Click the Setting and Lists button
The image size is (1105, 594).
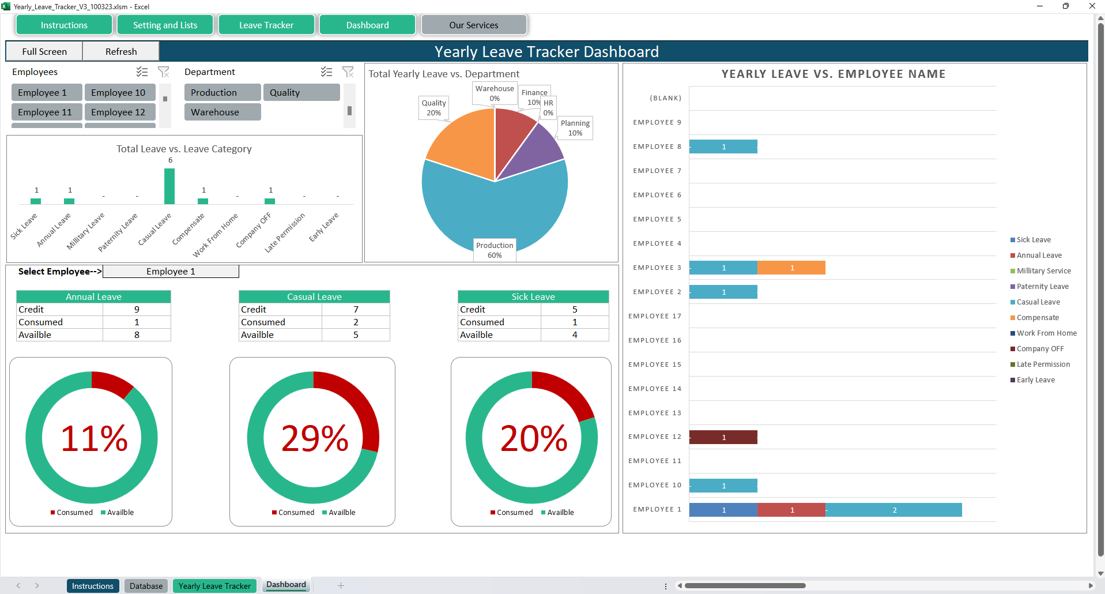click(x=165, y=25)
